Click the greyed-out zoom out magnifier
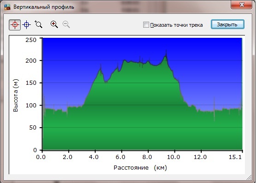 (x=66, y=24)
